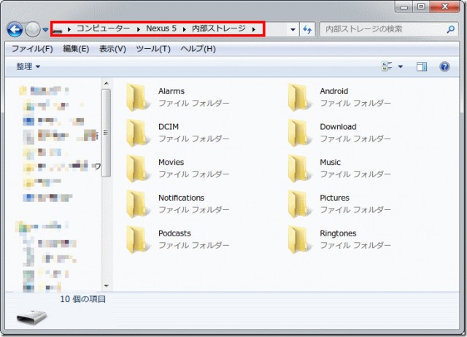This screenshot has height=337, width=467.
Task: Select the DCIM folder icon
Action: 138,133
